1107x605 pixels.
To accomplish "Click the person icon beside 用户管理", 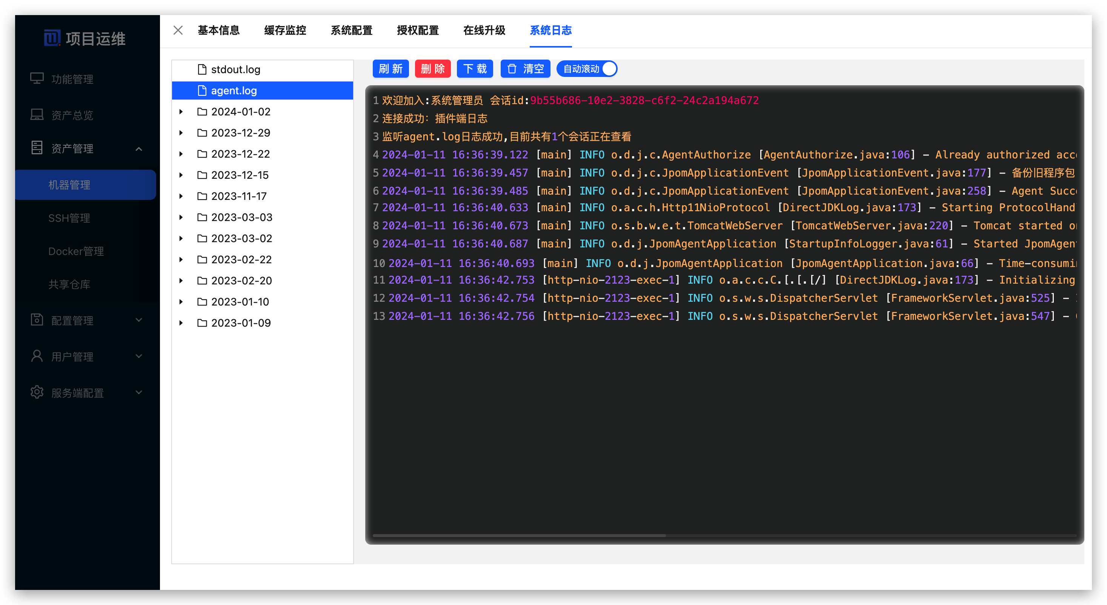I will [37, 356].
